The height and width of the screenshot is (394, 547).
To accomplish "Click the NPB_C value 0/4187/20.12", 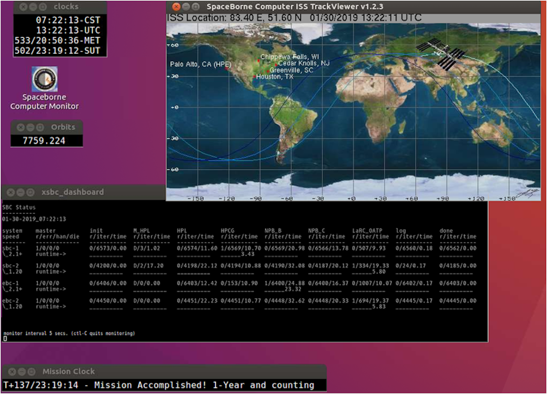I will [x=329, y=266].
